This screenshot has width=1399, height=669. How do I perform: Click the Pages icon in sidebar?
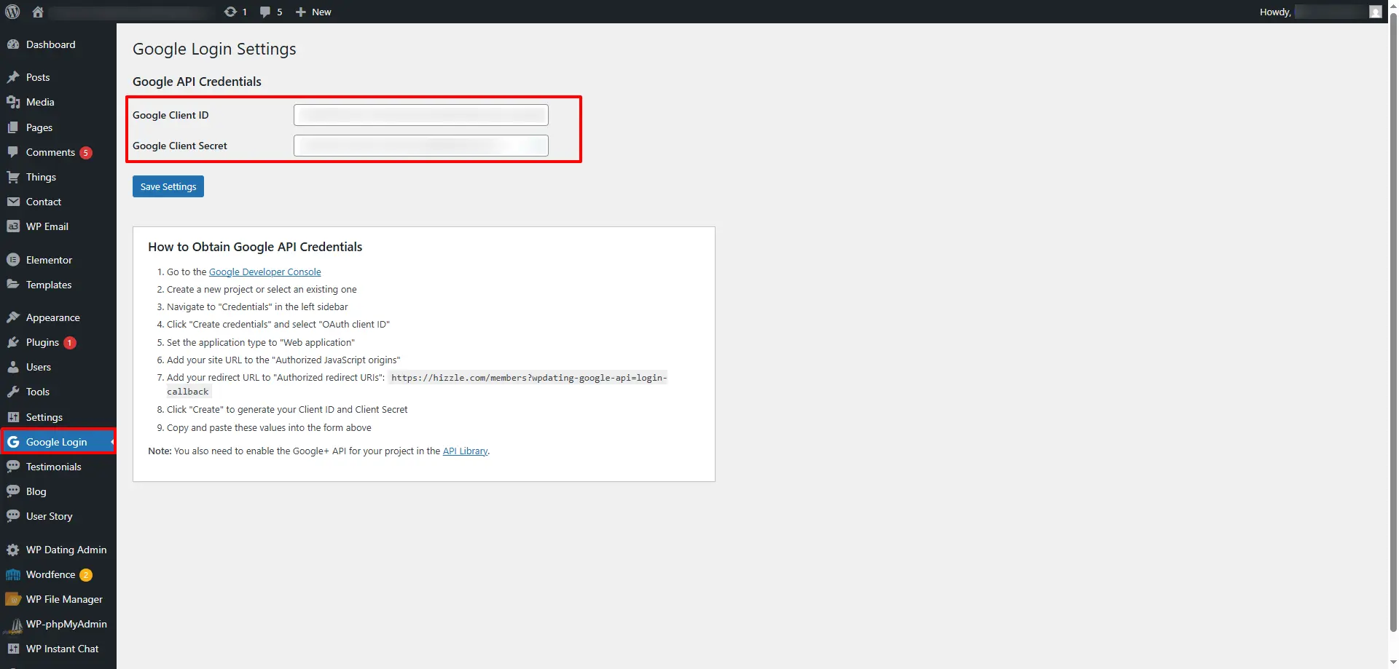tap(13, 127)
